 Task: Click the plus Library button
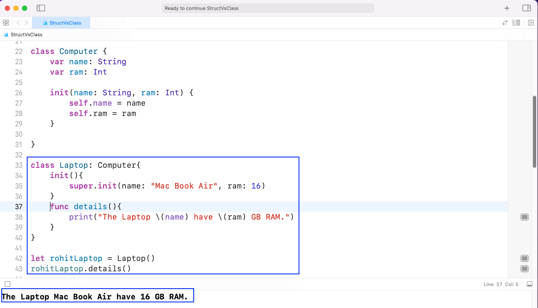click(x=507, y=8)
